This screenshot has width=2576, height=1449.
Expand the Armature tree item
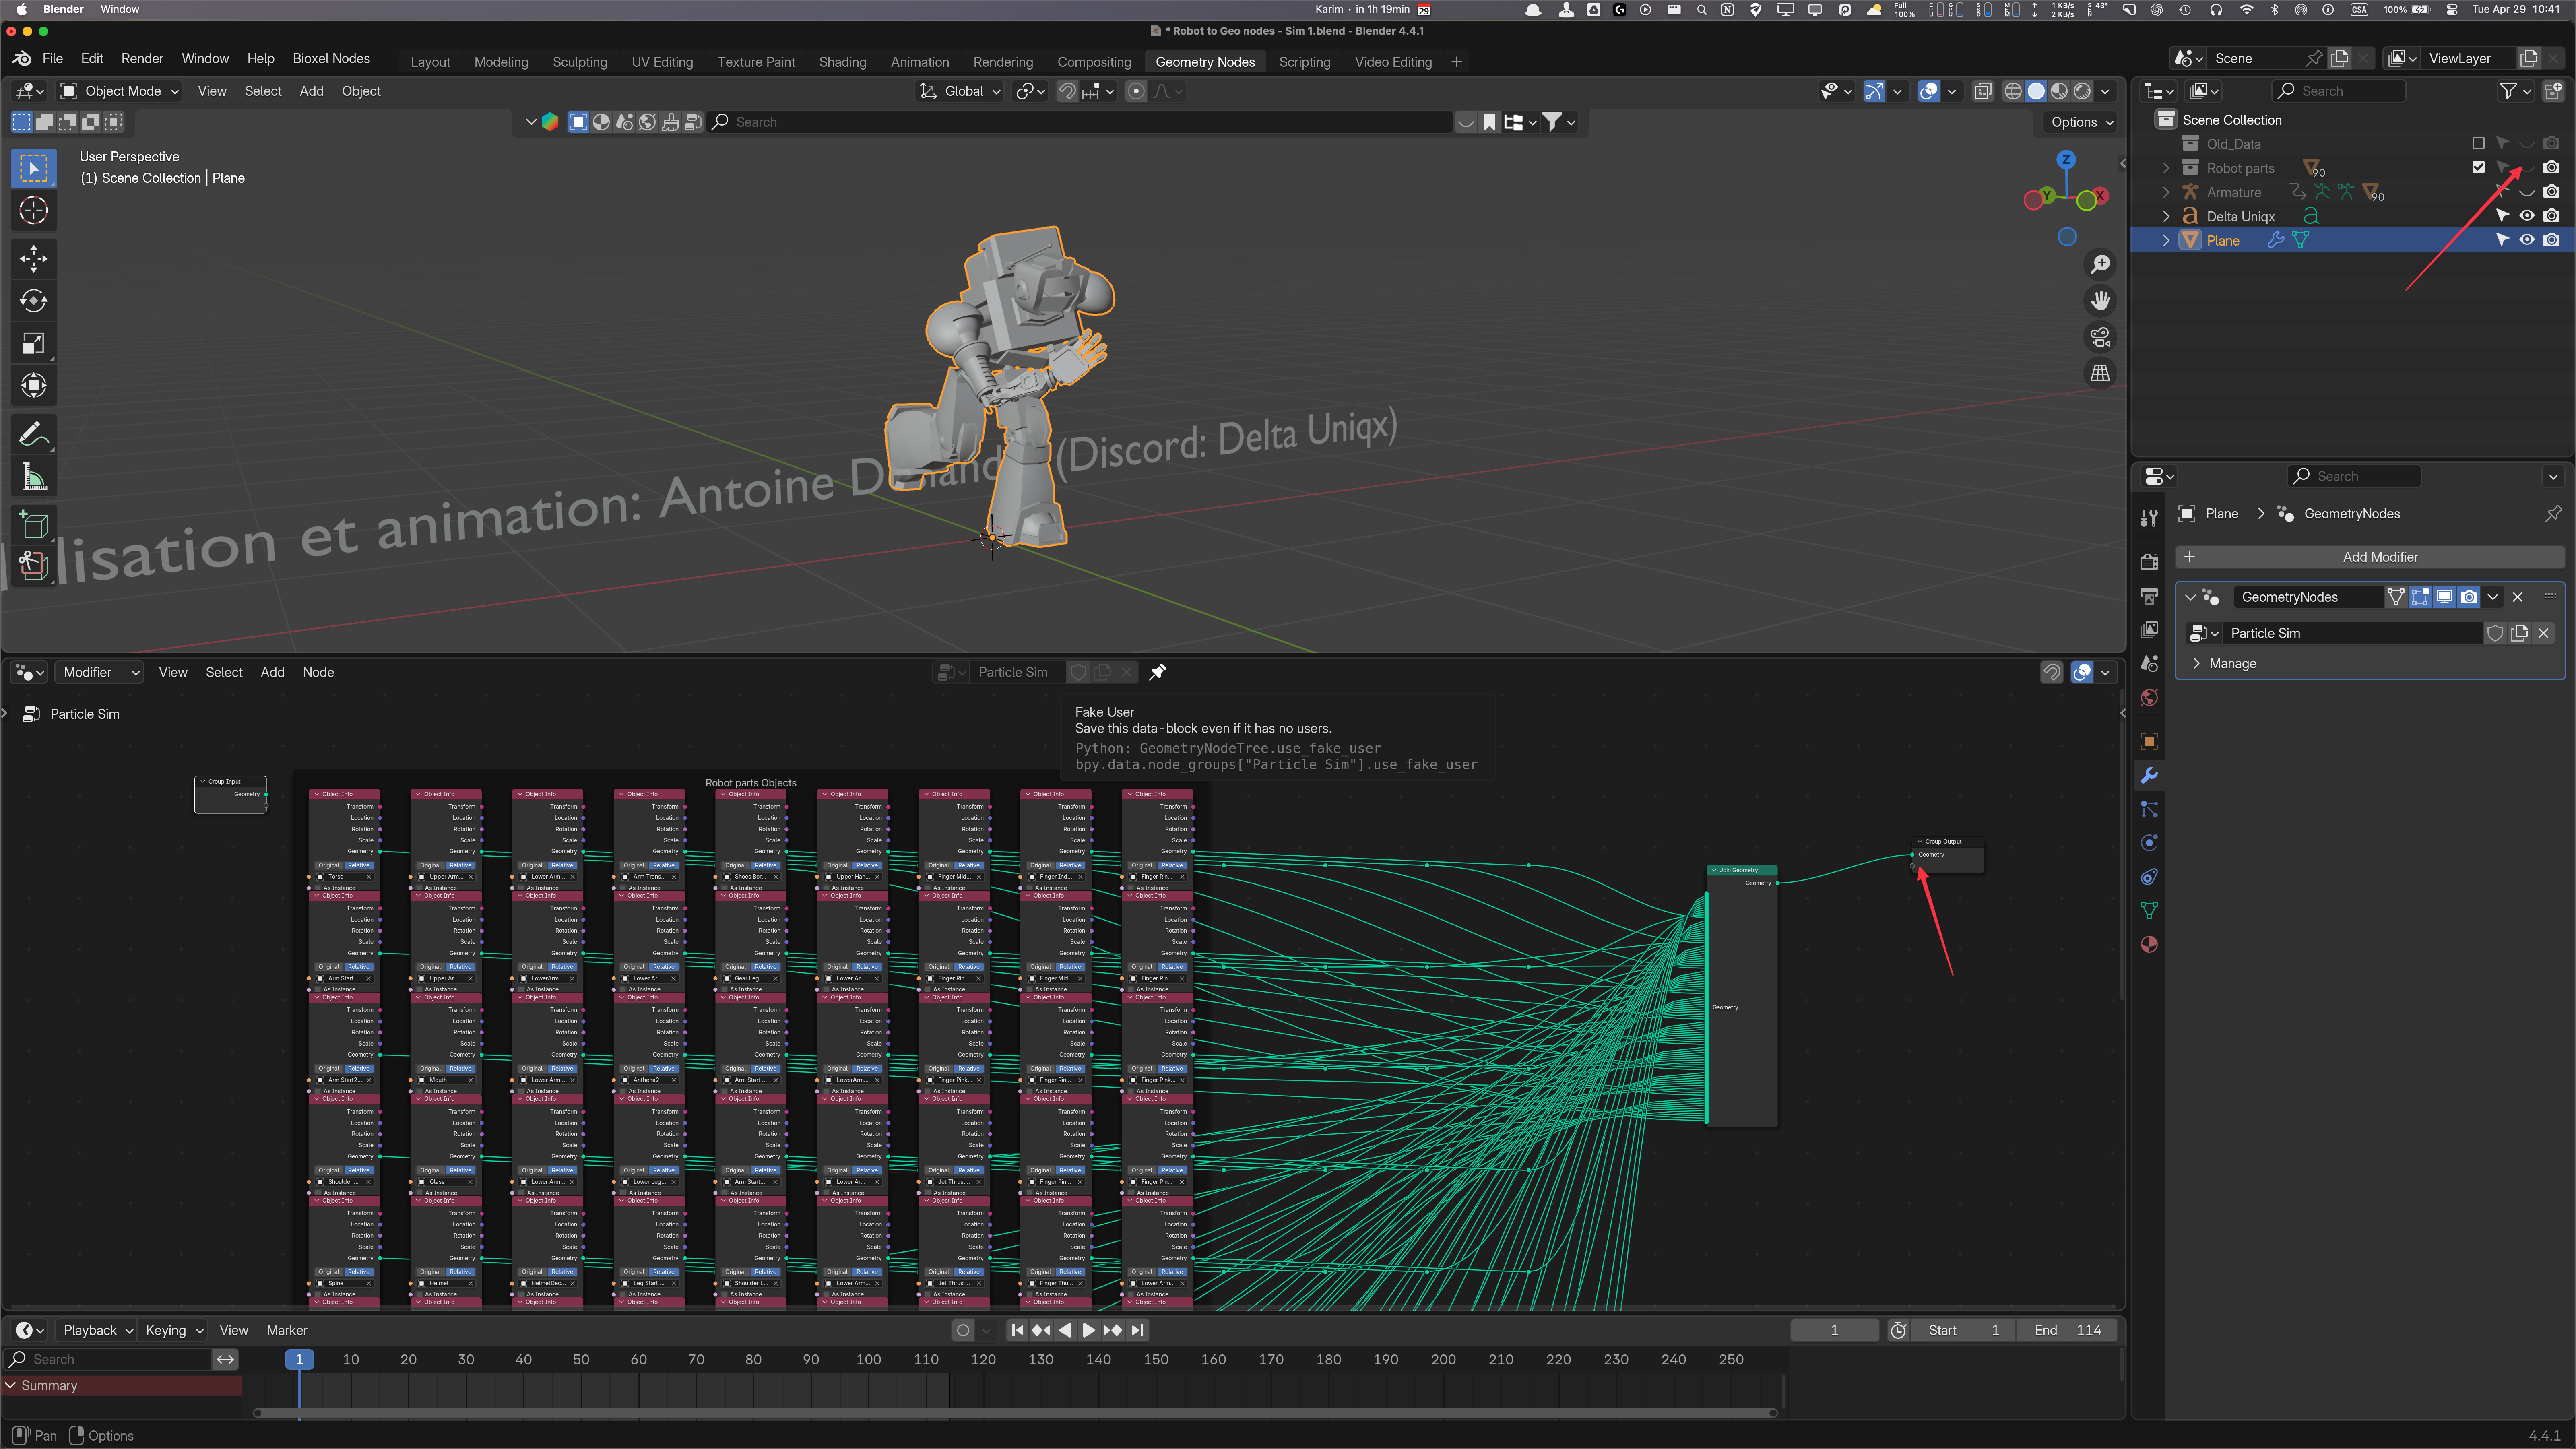pyautogui.click(x=2166, y=192)
